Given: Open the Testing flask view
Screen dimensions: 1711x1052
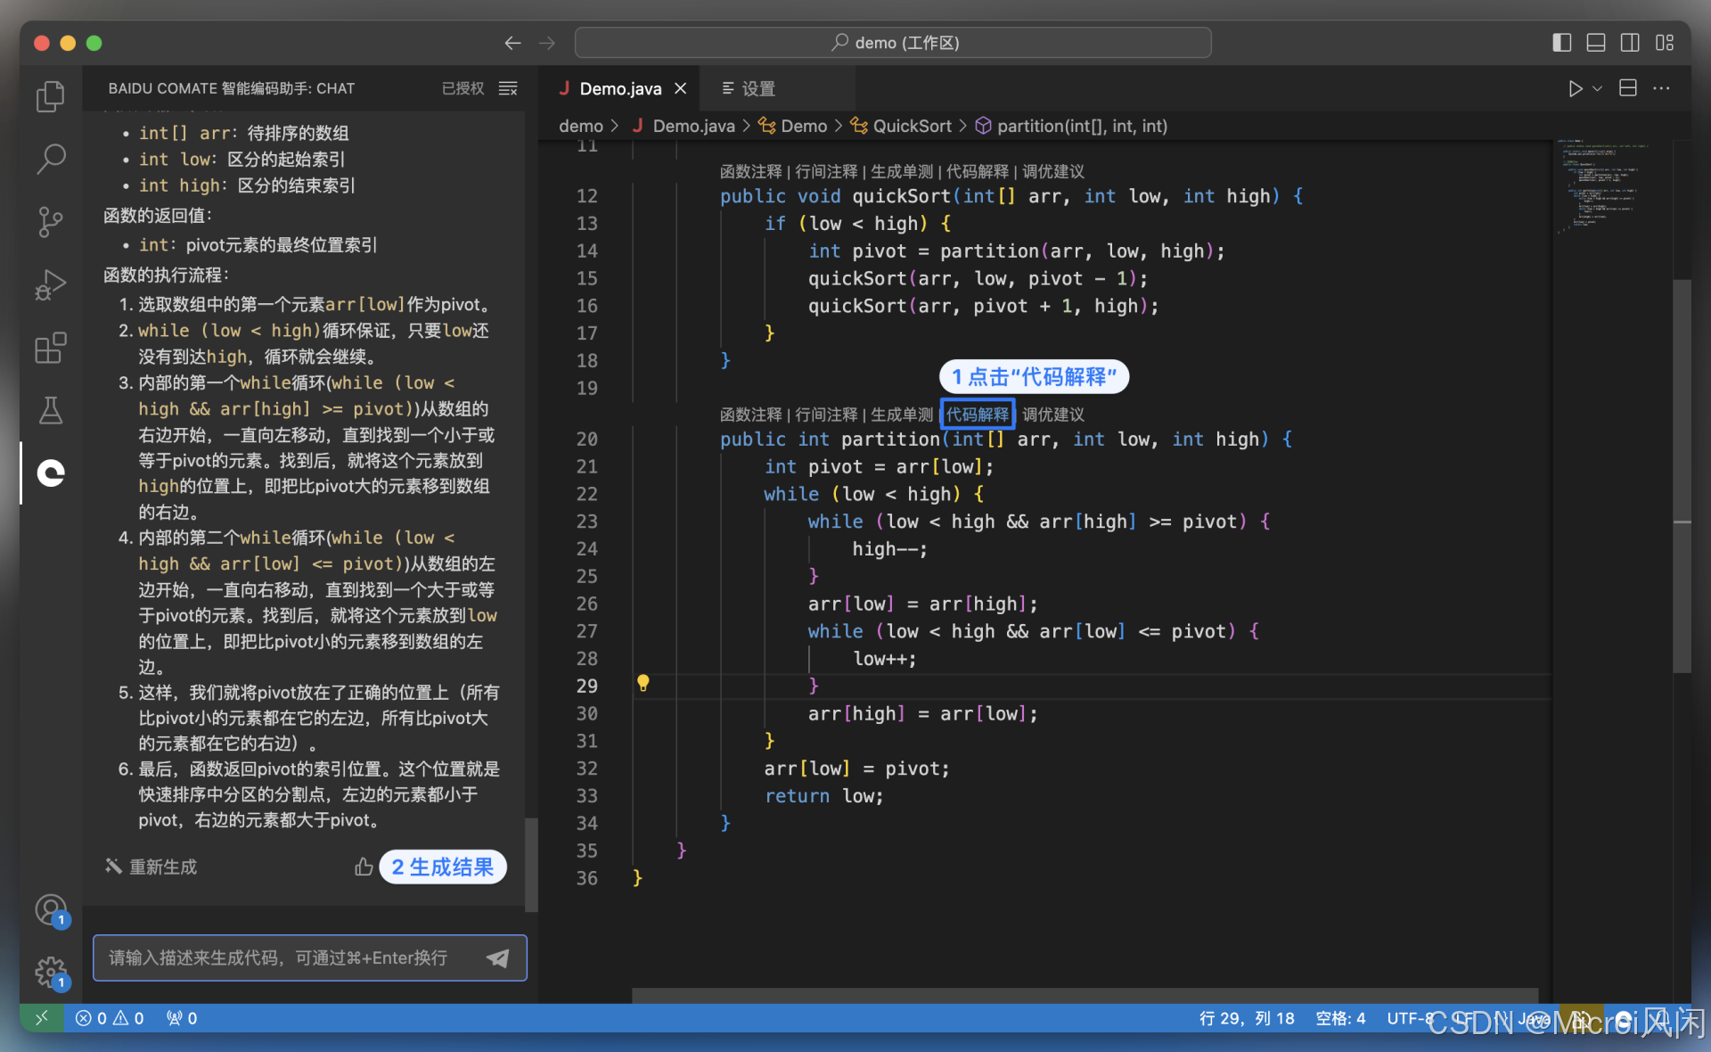Looking at the screenshot, I should click(x=50, y=410).
